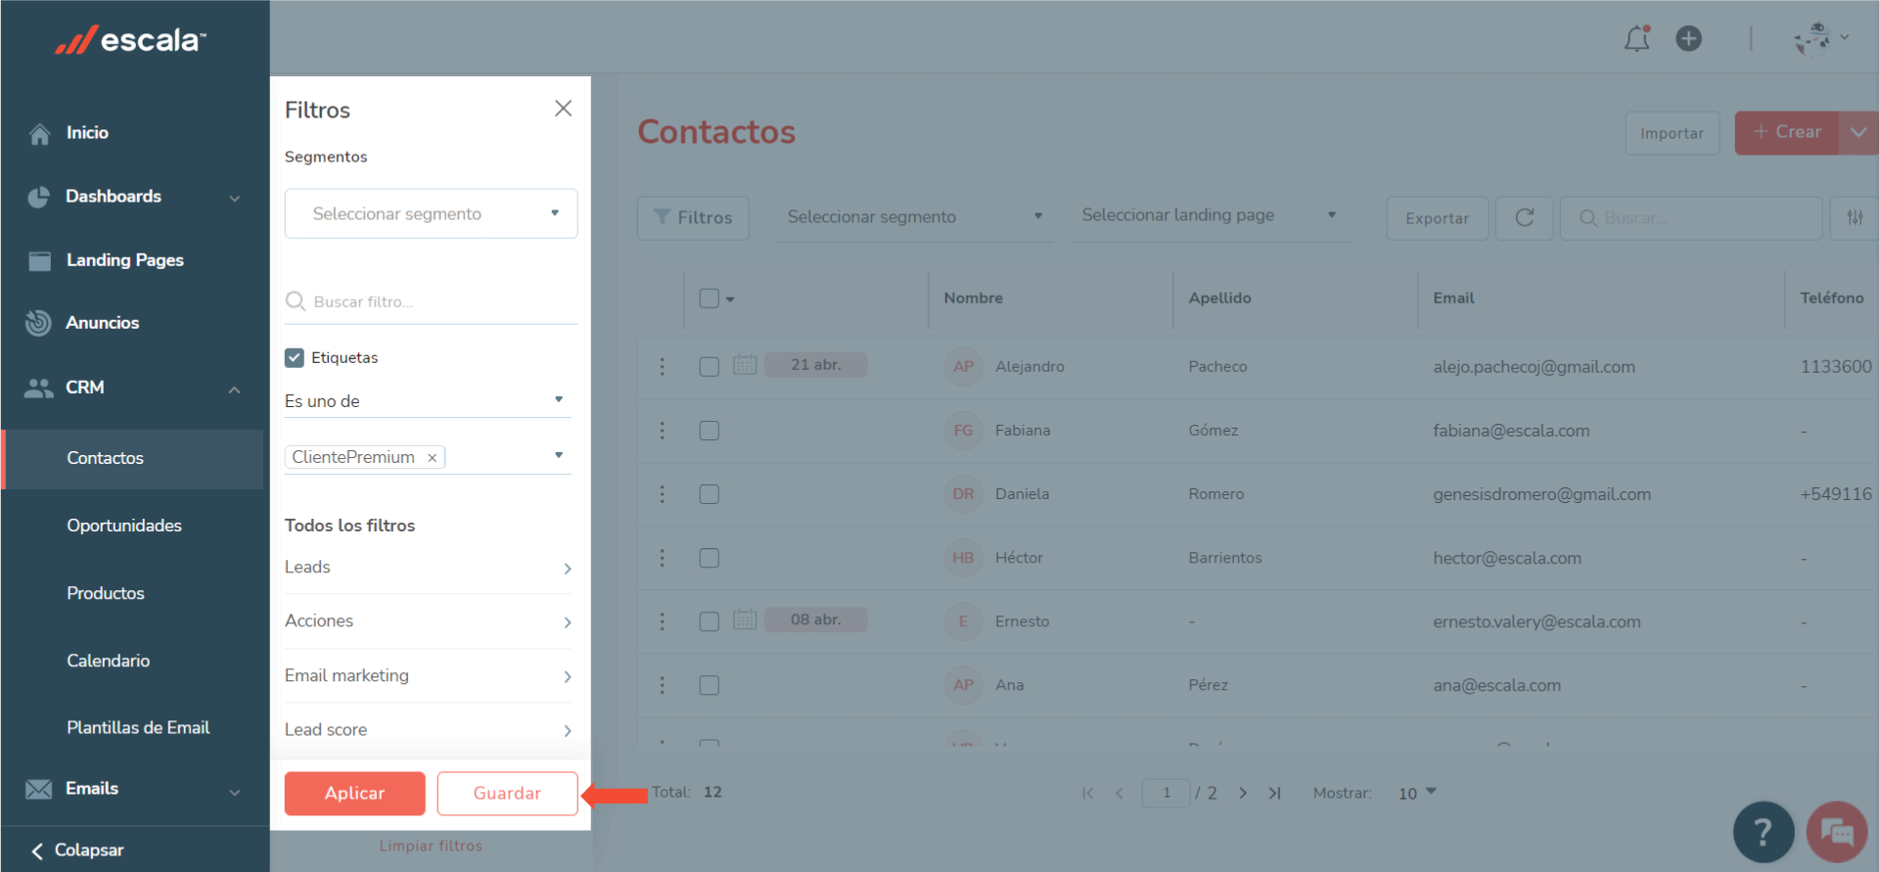Focus the Buscar filtro search field
The height and width of the screenshot is (872, 1879).
pyautogui.click(x=431, y=301)
